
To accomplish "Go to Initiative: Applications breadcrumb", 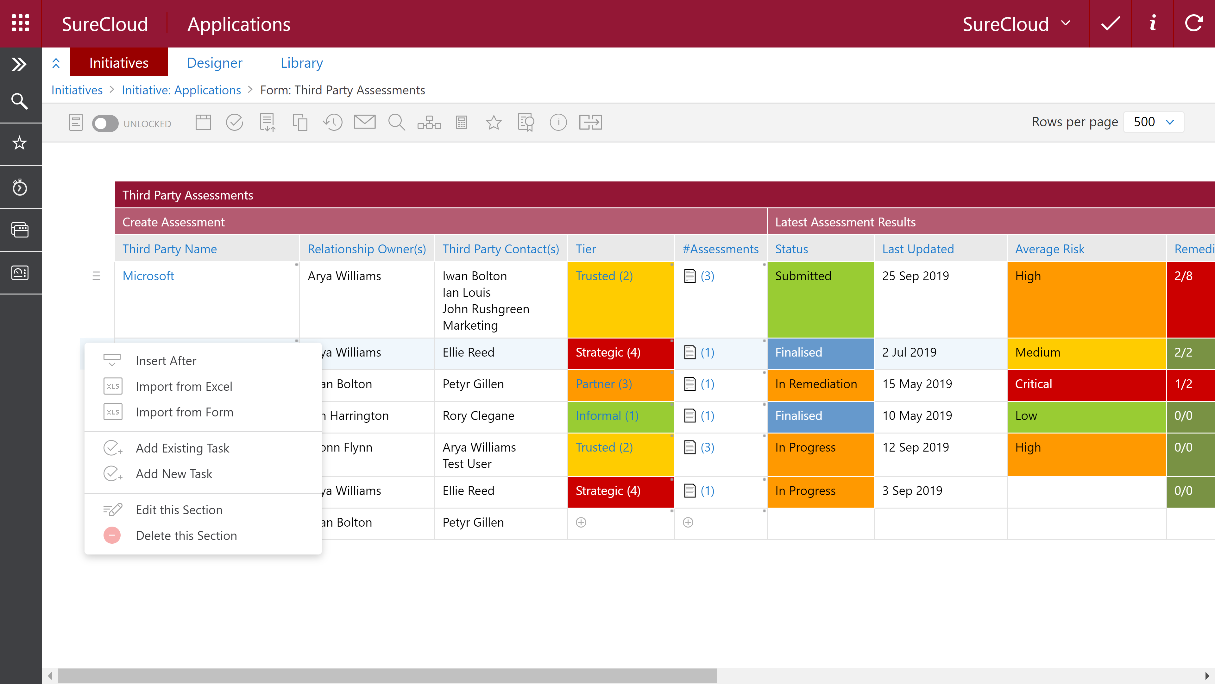I will click(x=181, y=90).
